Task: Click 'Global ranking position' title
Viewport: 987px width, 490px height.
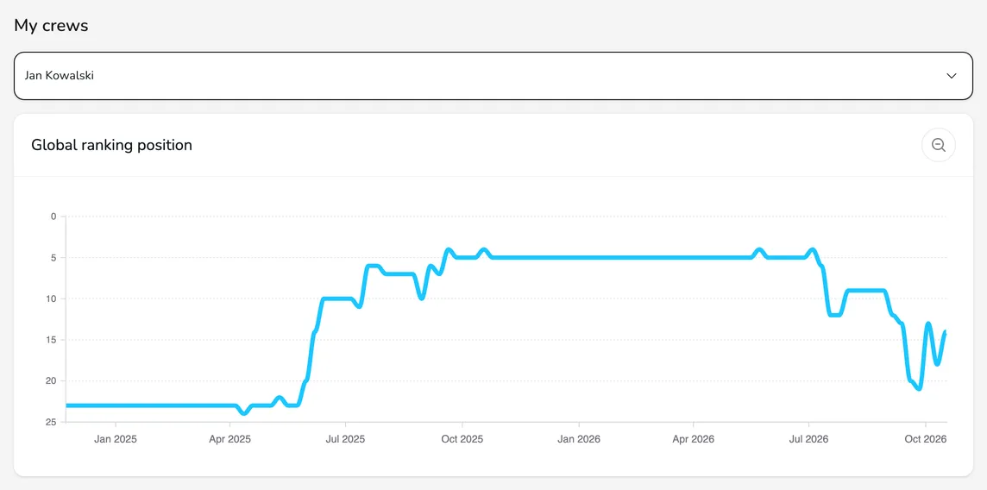Action: pos(111,145)
